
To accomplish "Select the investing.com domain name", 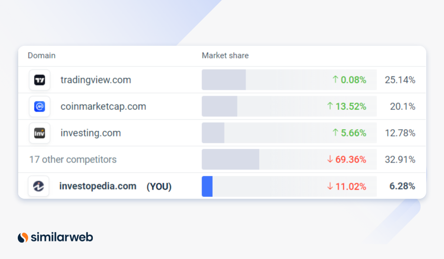I will pos(91,133).
